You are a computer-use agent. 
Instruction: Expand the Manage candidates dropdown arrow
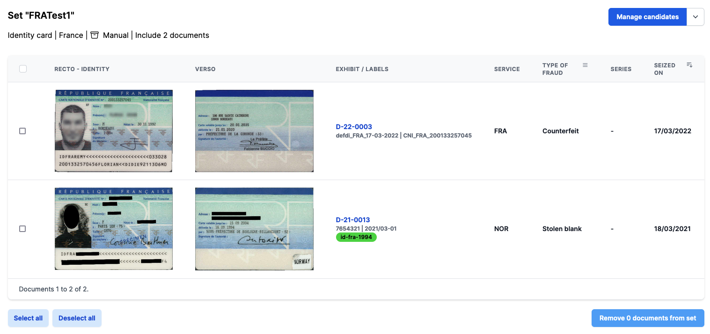[x=695, y=17]
